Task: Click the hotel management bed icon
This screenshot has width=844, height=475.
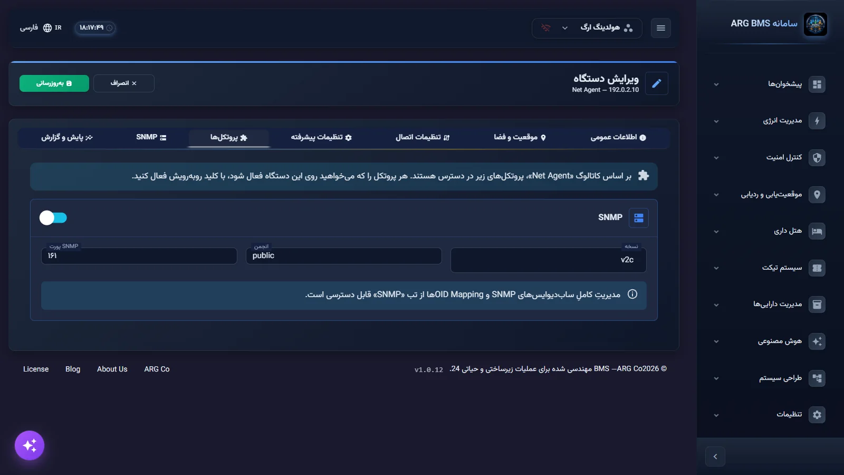Action: pos(817,231)
